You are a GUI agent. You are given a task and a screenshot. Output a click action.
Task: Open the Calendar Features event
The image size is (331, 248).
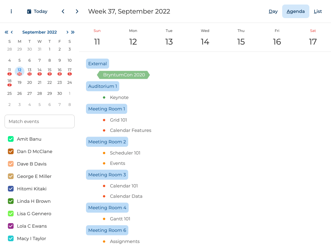click(x=130, y=130)
